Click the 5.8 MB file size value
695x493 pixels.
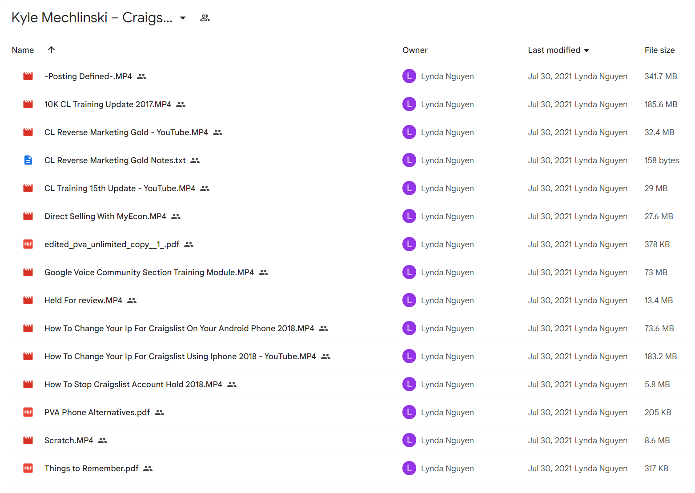click(x=657, y=385)
